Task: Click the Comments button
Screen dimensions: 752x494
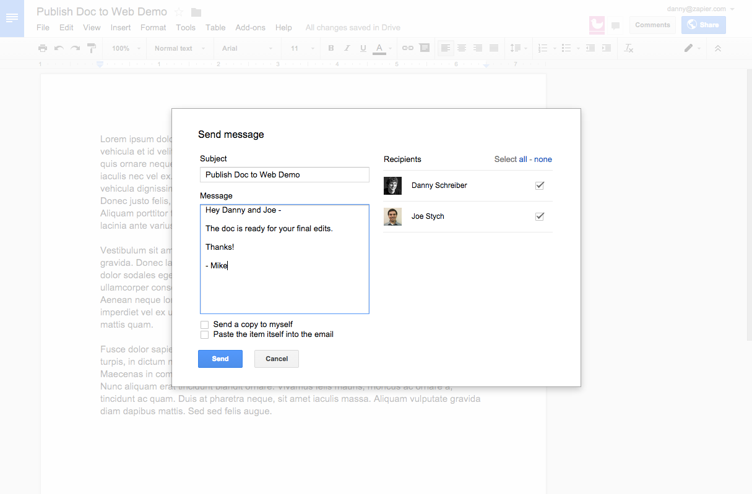Action: click(x=652, y=25)
